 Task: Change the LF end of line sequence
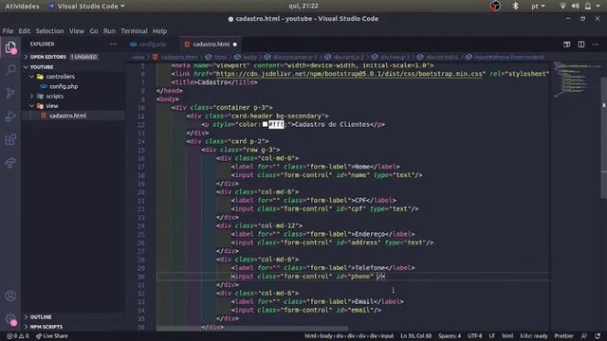pyautogui.click(x=491, y=336)
